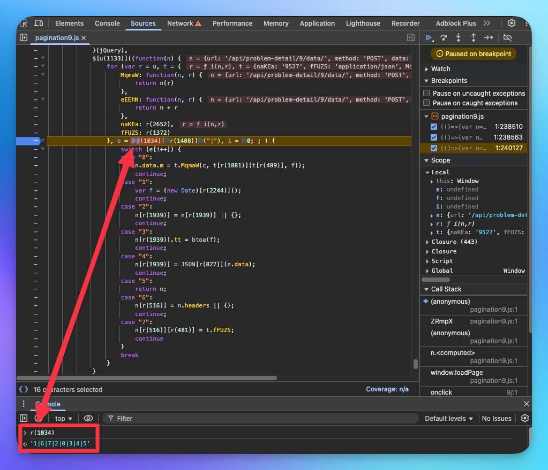Image resolution: width=548 pixels, height=470 pixels.
Task: Open DevTools settings gear
Action: click(x=511, y=23)
